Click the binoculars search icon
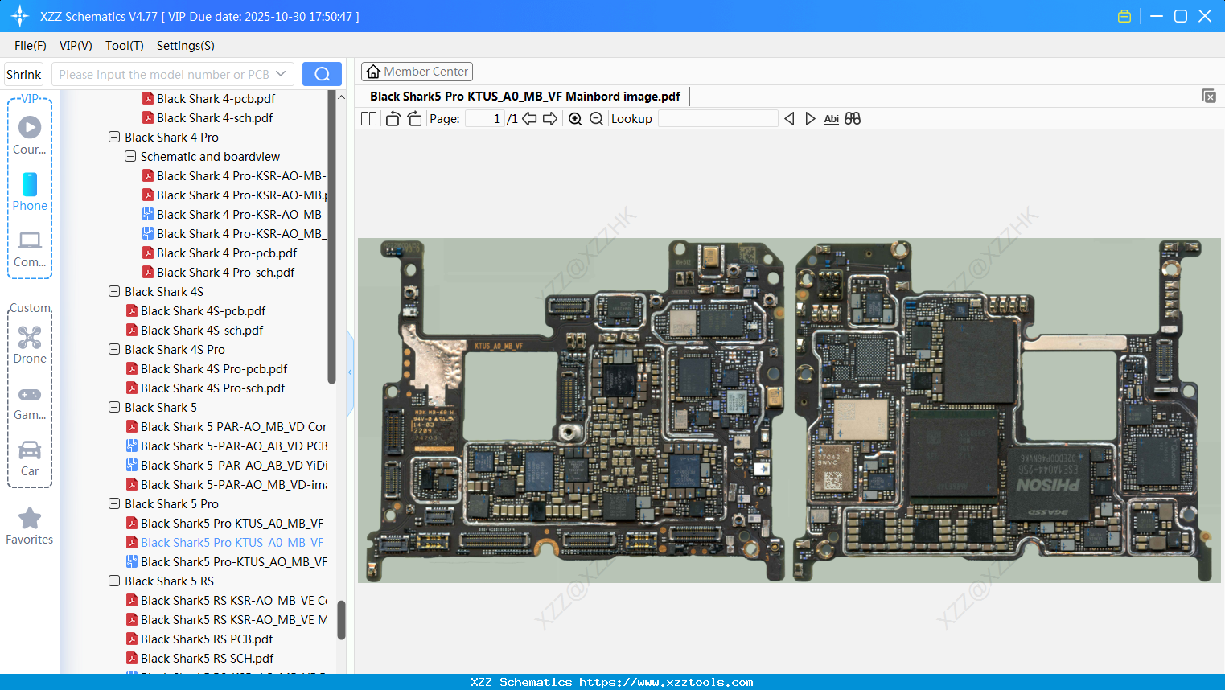 pos(853,119)
